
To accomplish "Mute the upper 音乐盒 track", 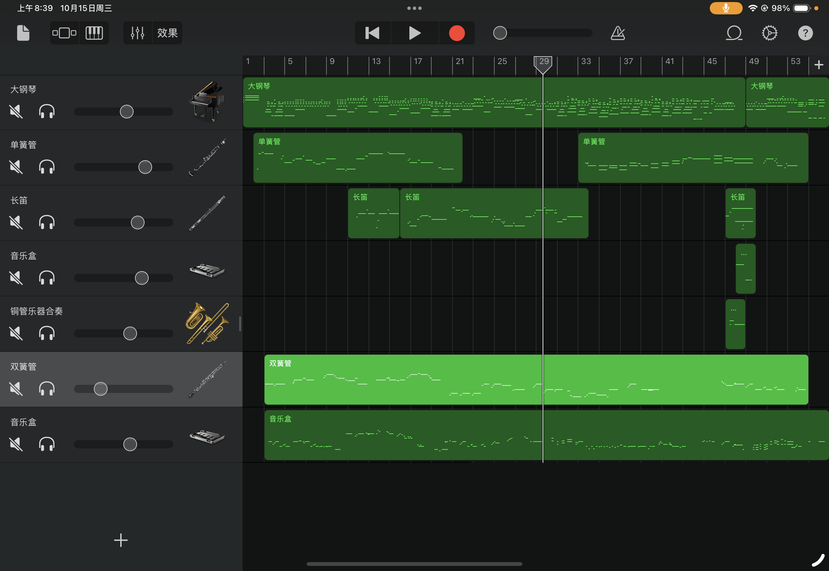I will [16, 278].
